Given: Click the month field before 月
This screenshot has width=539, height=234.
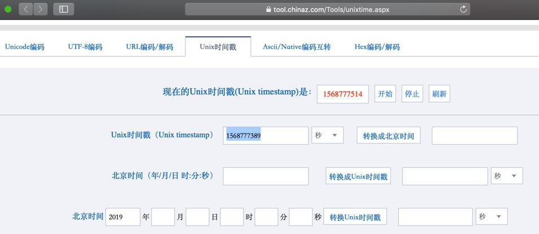Looking at the screenshot, I should 163,217.
